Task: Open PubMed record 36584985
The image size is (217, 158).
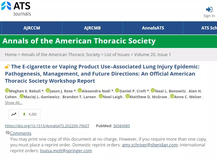Action: pos(121,126)
